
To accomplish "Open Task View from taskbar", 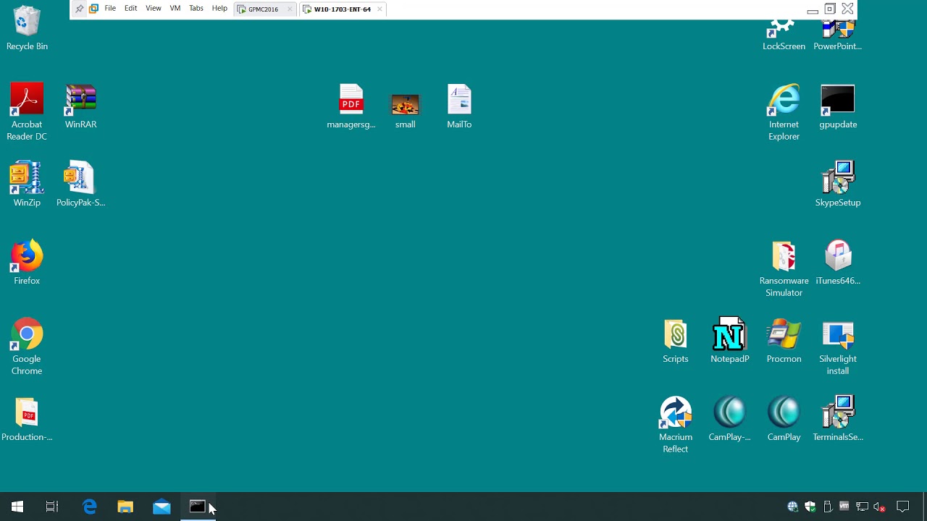I will click(x=52, y=507).
